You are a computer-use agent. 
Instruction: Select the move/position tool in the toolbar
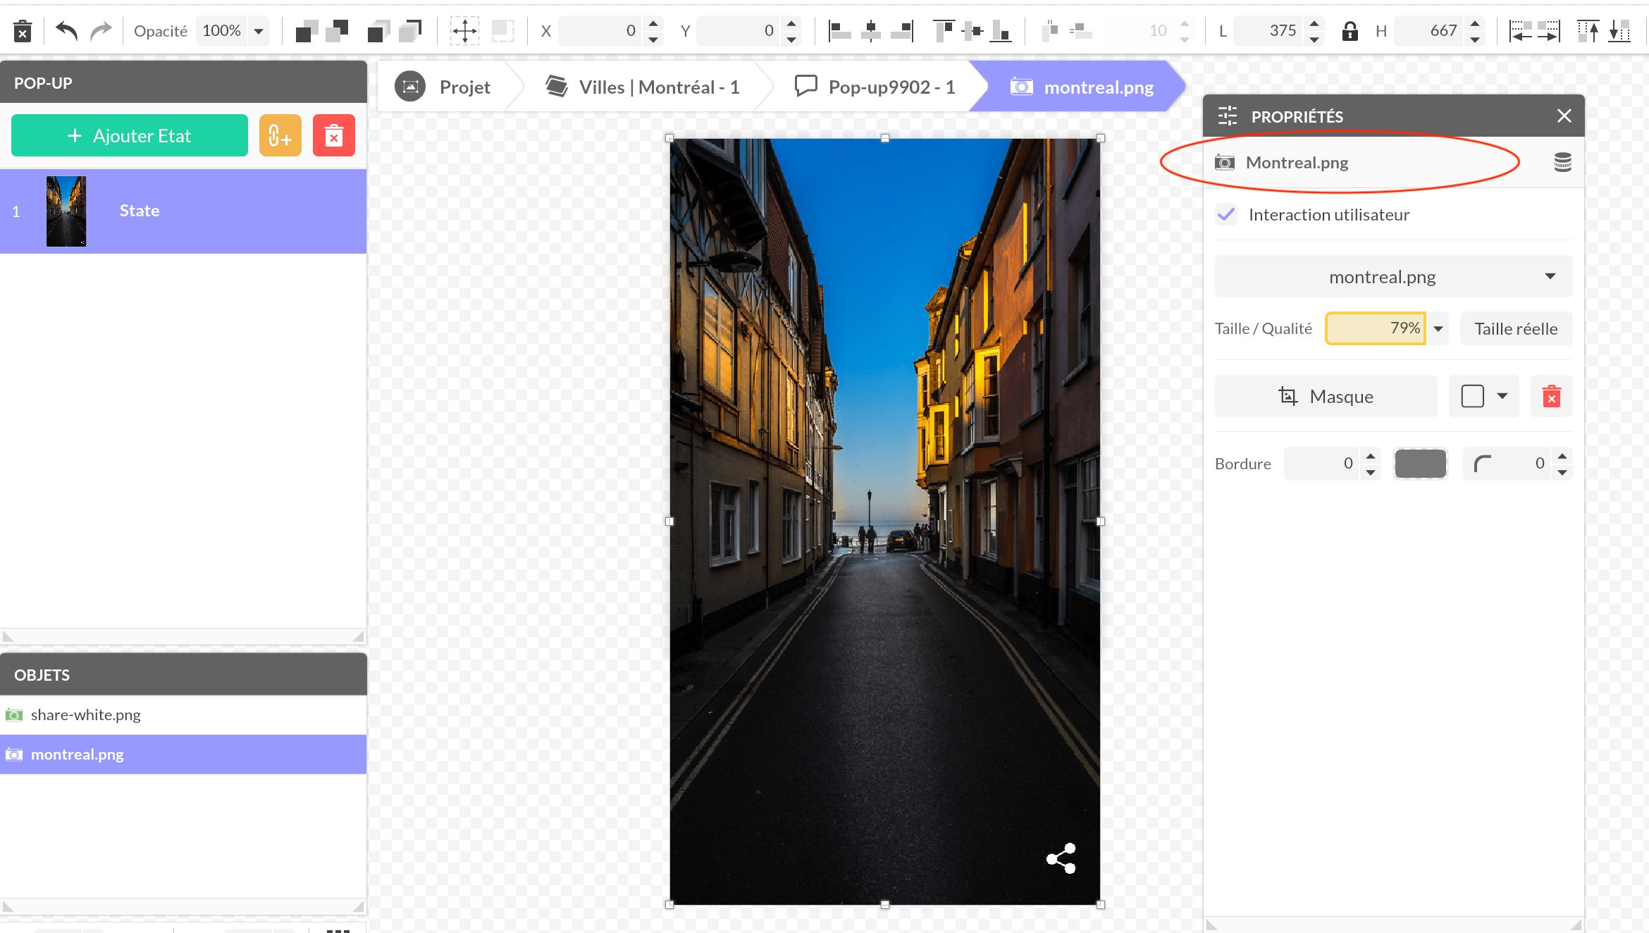coord(465,30)
